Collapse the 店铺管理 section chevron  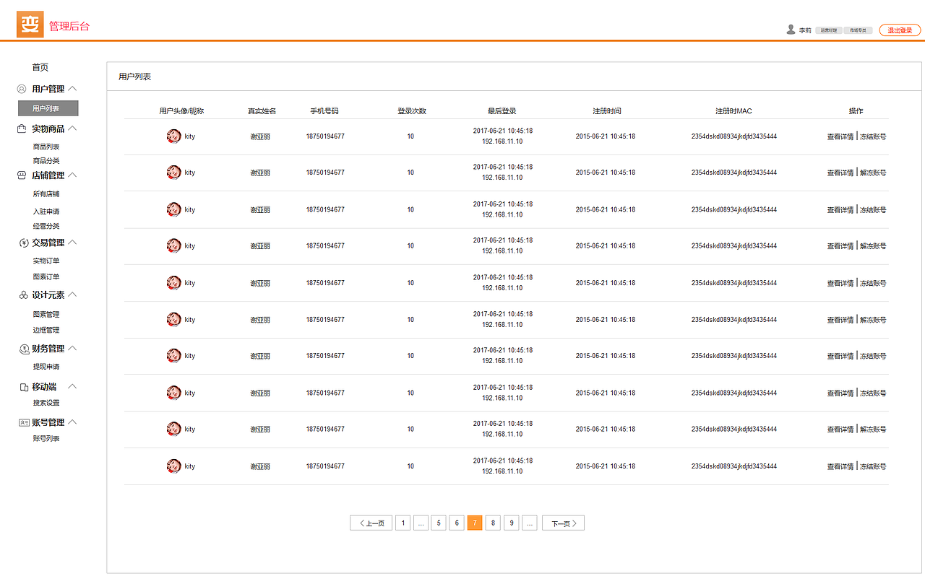click(72, 175)
